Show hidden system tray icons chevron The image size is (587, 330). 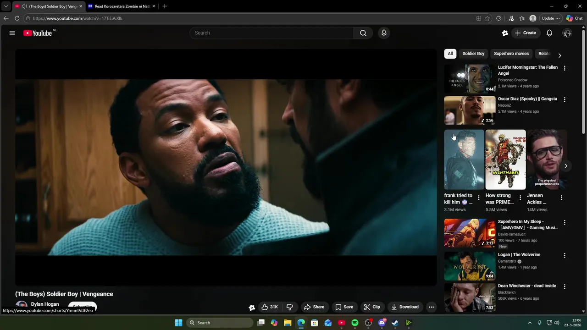530,323
